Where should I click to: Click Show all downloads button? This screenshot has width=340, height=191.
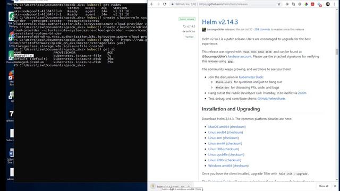tap(324, 186)
